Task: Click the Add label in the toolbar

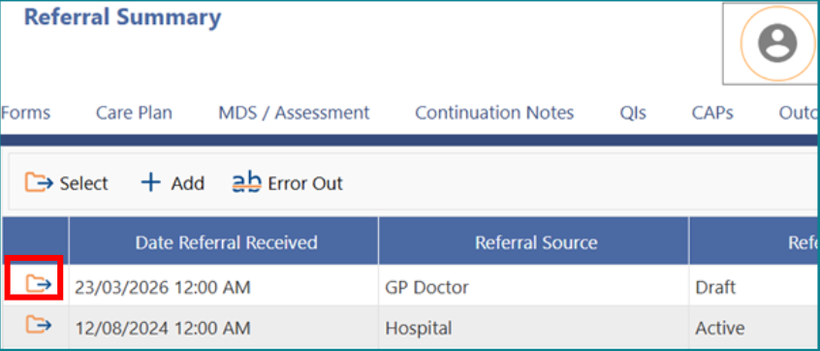Action: click(x=188, y=183)
